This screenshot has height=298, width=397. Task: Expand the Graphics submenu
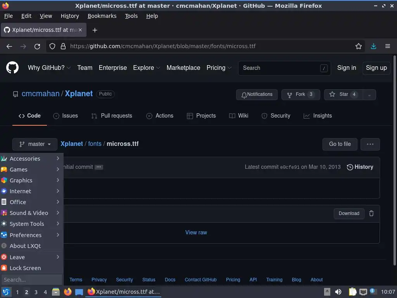[32, 180]
